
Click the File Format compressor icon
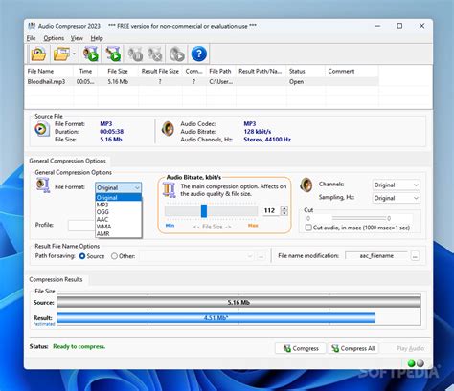pos(43,185)
